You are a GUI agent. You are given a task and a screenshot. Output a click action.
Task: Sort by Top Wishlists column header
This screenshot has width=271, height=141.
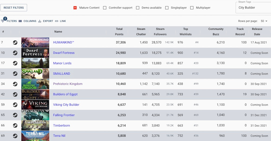click(185, 32)
